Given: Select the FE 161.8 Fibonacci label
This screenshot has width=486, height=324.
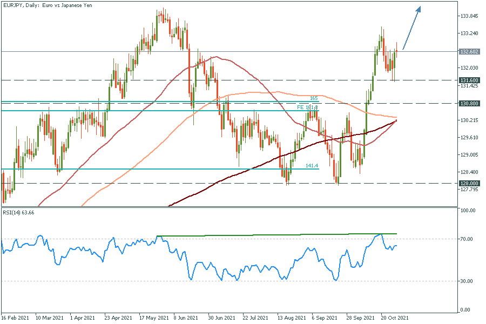Looking at the screenshot, I should (x=308, y=107).
